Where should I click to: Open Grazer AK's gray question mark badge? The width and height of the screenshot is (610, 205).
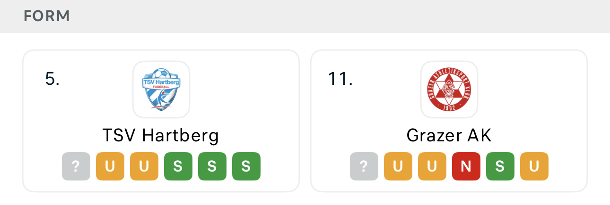(x=364, y=166)
